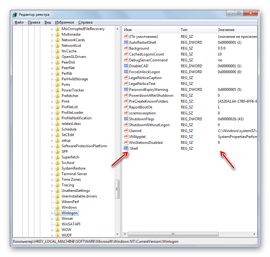Viewport: 270px width, 257px height.
Task: Click the 0x0000002b (43) data cell
Action: (231, 119)
